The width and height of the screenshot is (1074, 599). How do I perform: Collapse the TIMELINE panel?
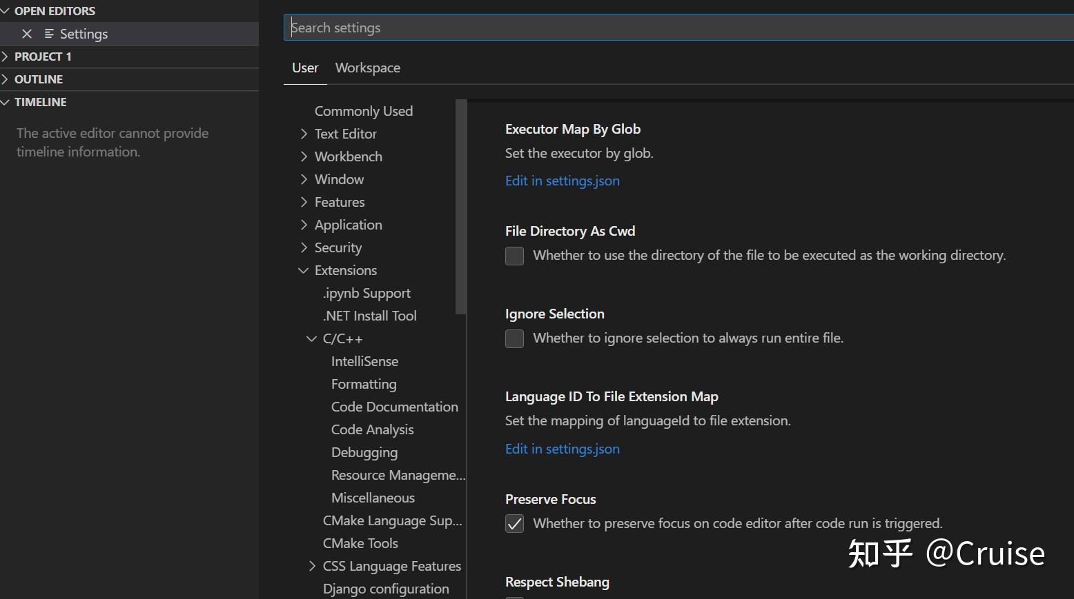6,101
